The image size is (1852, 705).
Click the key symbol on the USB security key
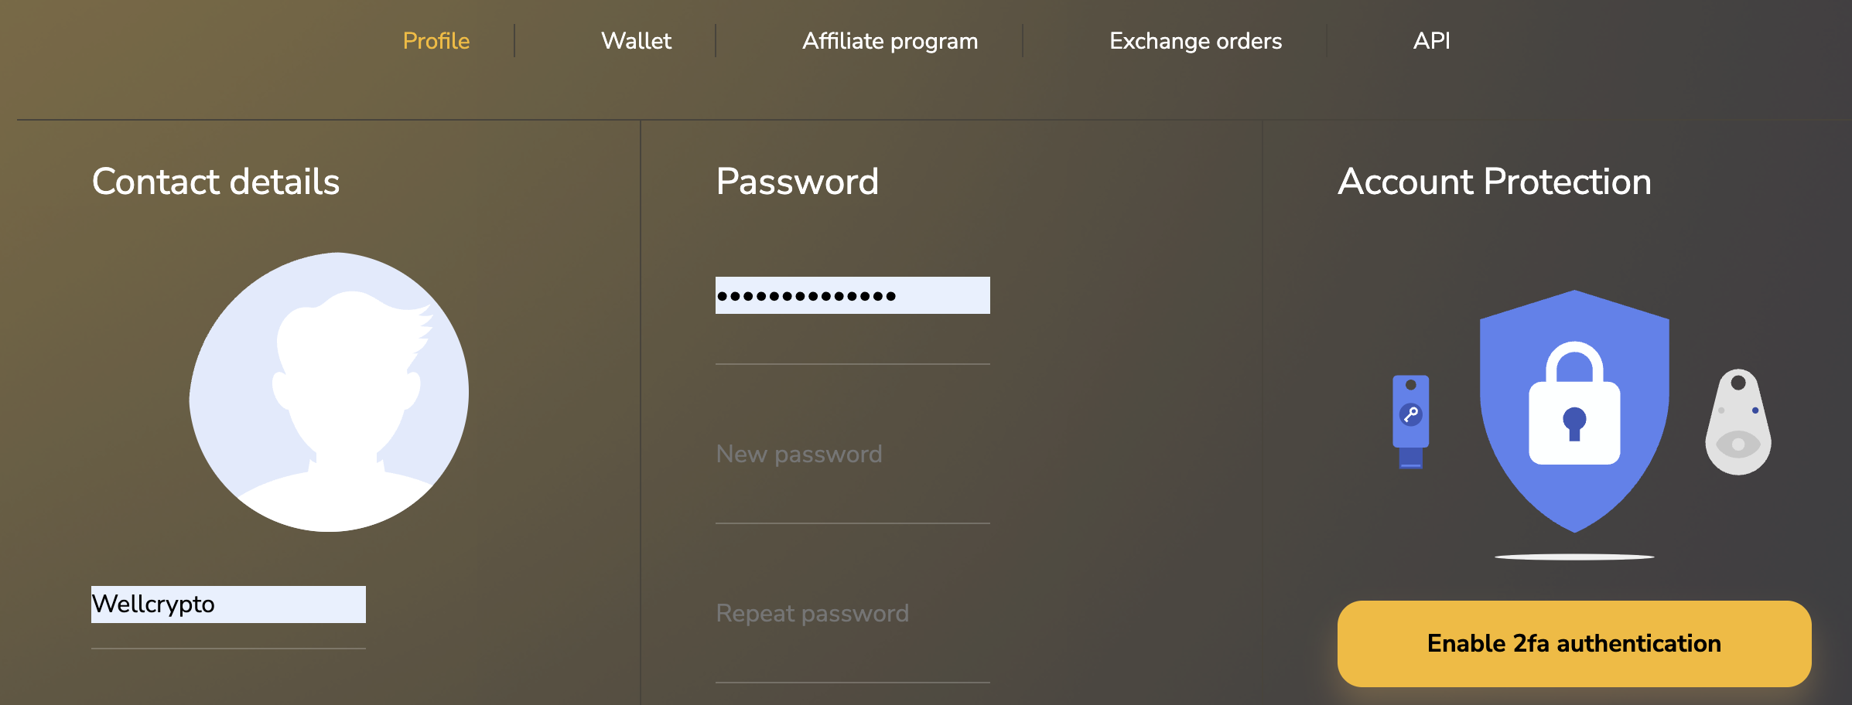1411,414
